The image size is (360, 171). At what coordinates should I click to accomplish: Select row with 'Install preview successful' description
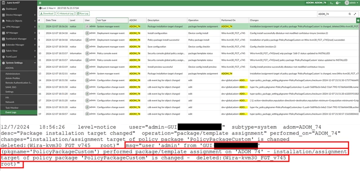[x=198, y=67]
